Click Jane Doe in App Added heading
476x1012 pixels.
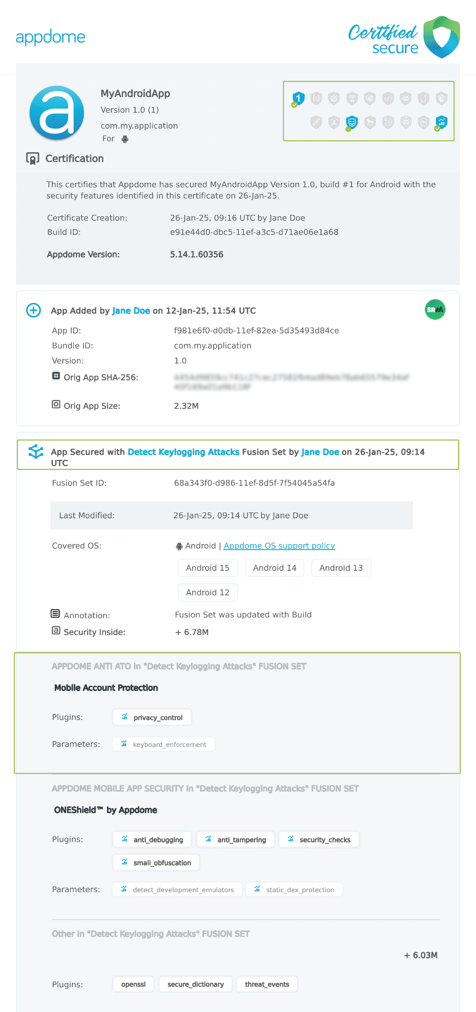[x=131, y=311]
